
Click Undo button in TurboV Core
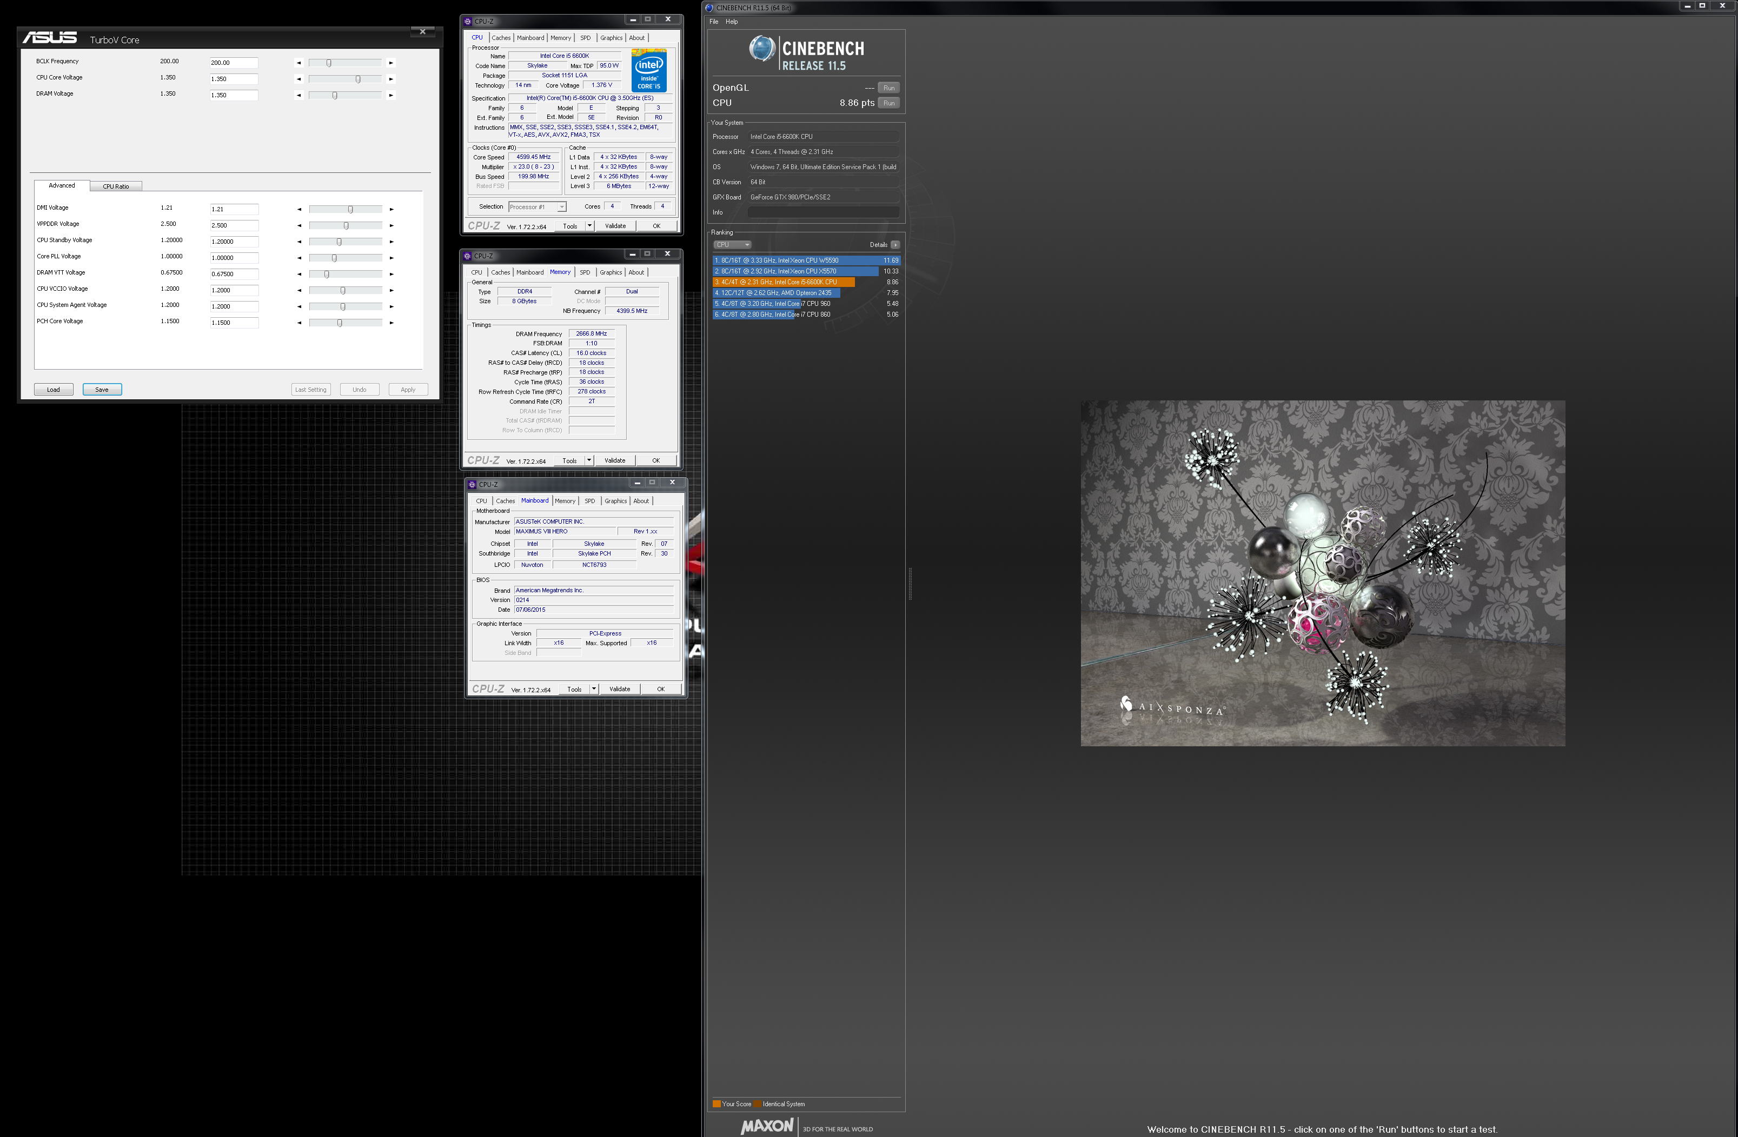coord(359,390)
